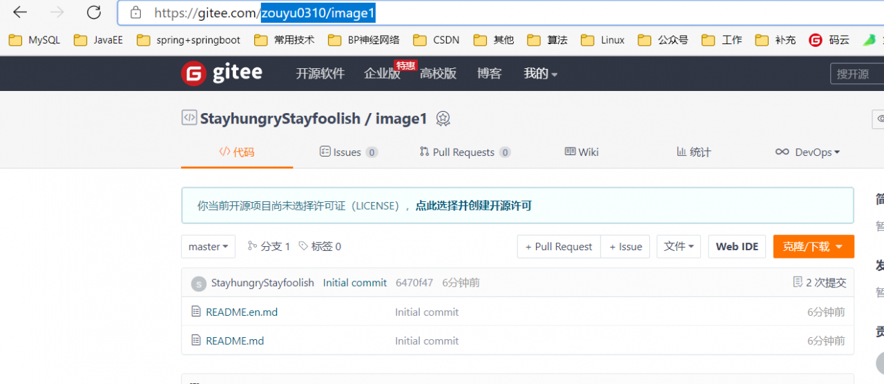Expand the 克隆/下载 dropdown button
The width and height of the screenshot is (884, 384).
click(814, 247)
